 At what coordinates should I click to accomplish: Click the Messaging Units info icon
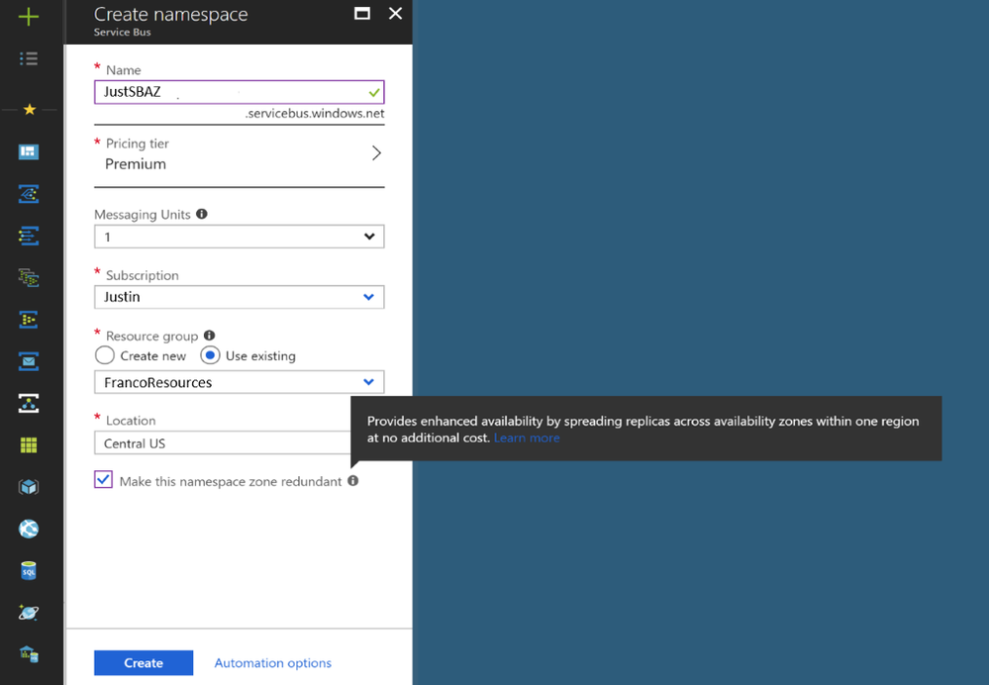[202, 214]
